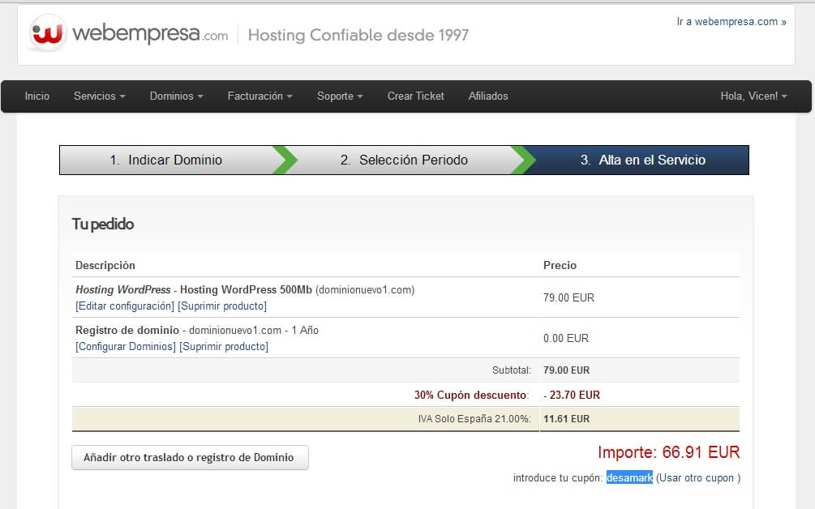Expand the Facturación dropdown menu
The height and width of the screenshot is (509, 815).
[x=260, y=96]
